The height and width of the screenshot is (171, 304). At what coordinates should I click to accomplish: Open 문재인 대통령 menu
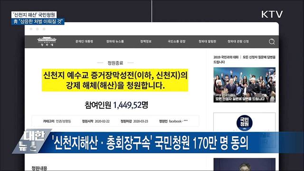click(84, 41)
